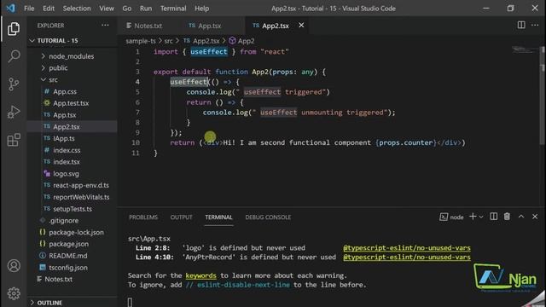
Task: Click the VS Code logo icon
Action: tap(10, 8)
